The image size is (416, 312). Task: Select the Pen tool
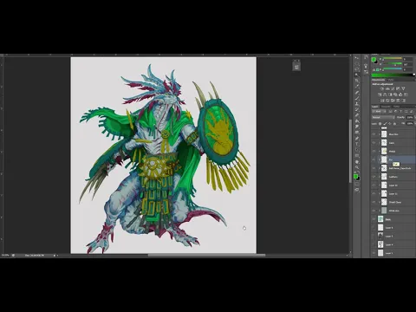point(357,139)
